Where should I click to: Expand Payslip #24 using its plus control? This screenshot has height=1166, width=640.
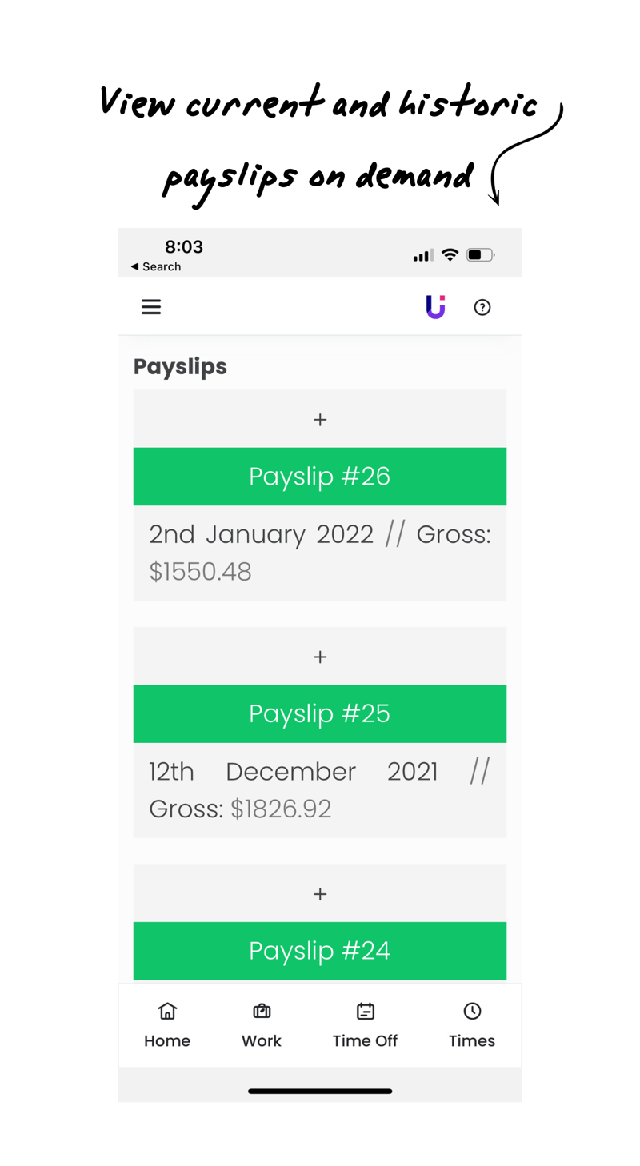(319, 893)
